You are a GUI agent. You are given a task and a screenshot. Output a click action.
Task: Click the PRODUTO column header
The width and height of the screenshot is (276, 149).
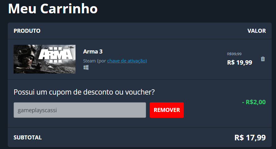[x=27, y=31]
